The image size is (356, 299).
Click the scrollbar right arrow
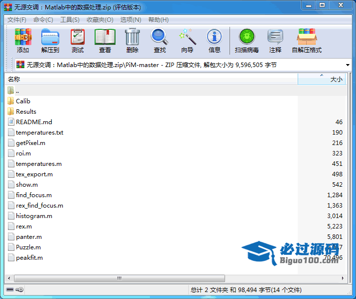point(343,278)
